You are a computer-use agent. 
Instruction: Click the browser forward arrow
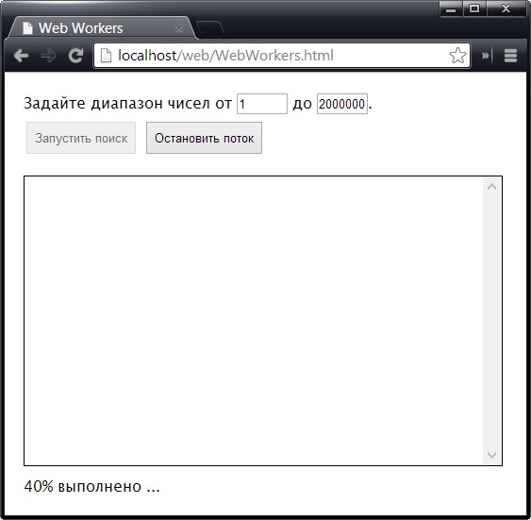pos(48,56)
